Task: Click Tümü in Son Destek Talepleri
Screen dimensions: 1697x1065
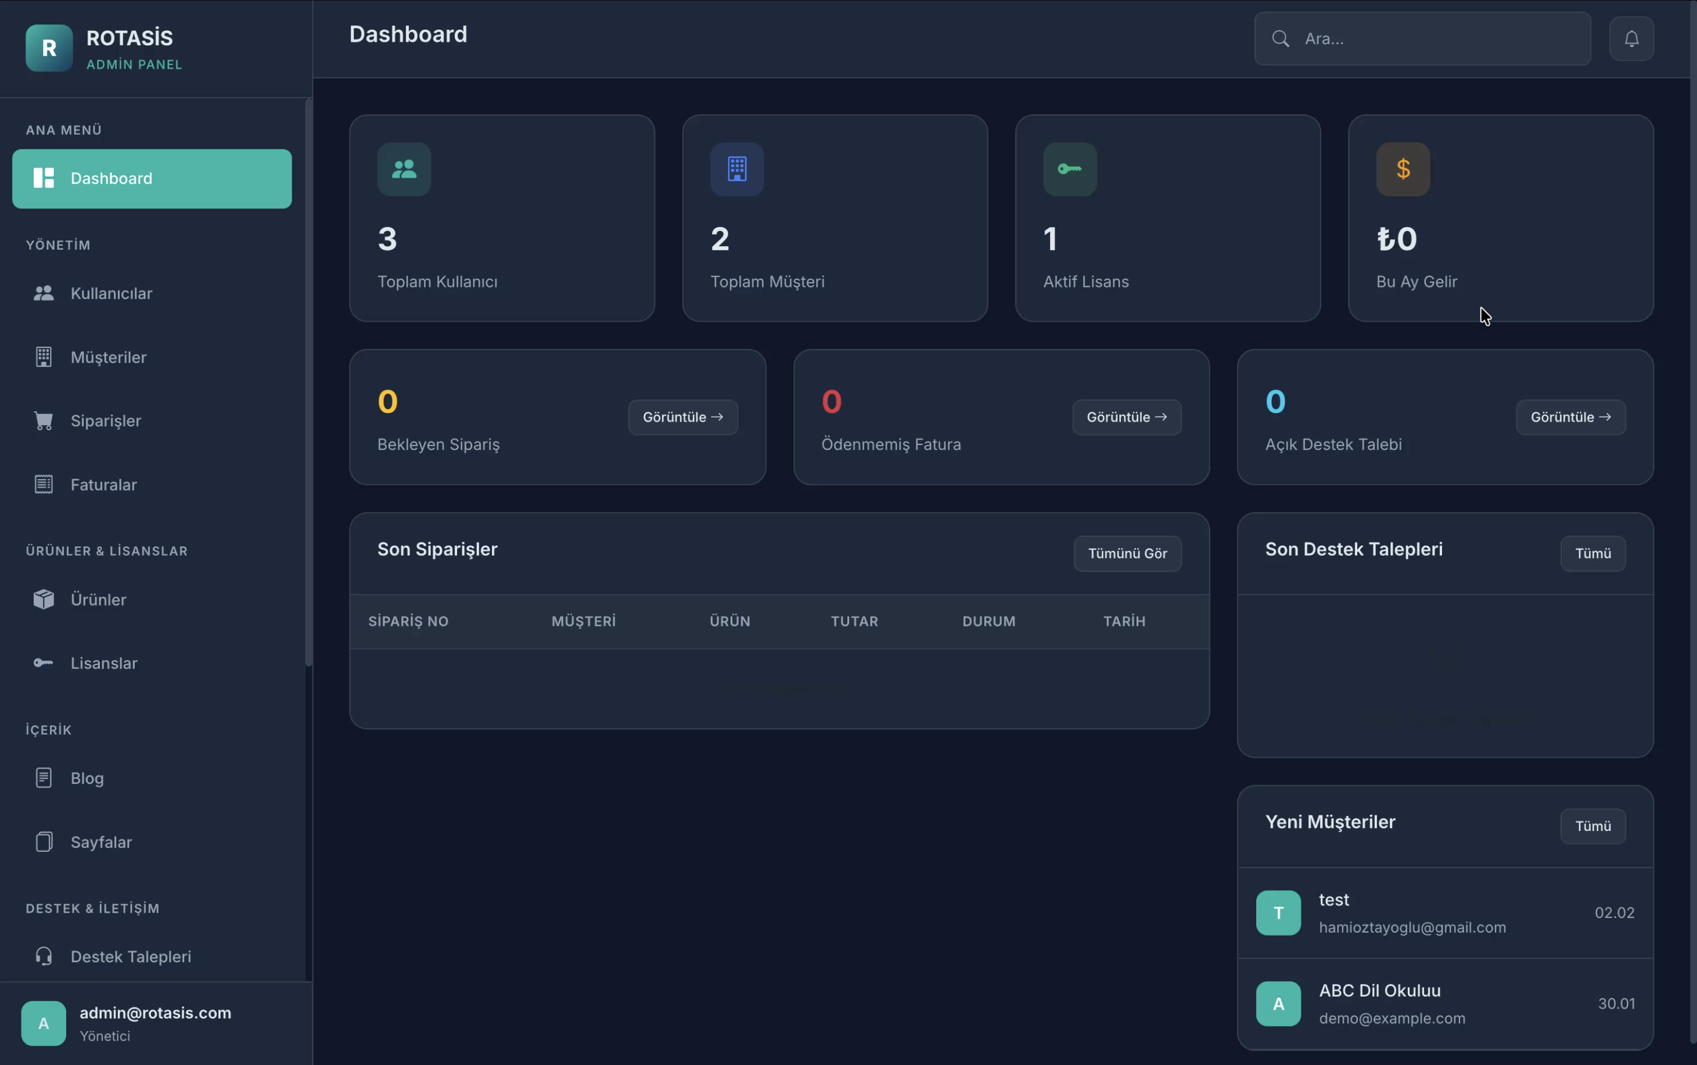Action: pos(1592,553)
